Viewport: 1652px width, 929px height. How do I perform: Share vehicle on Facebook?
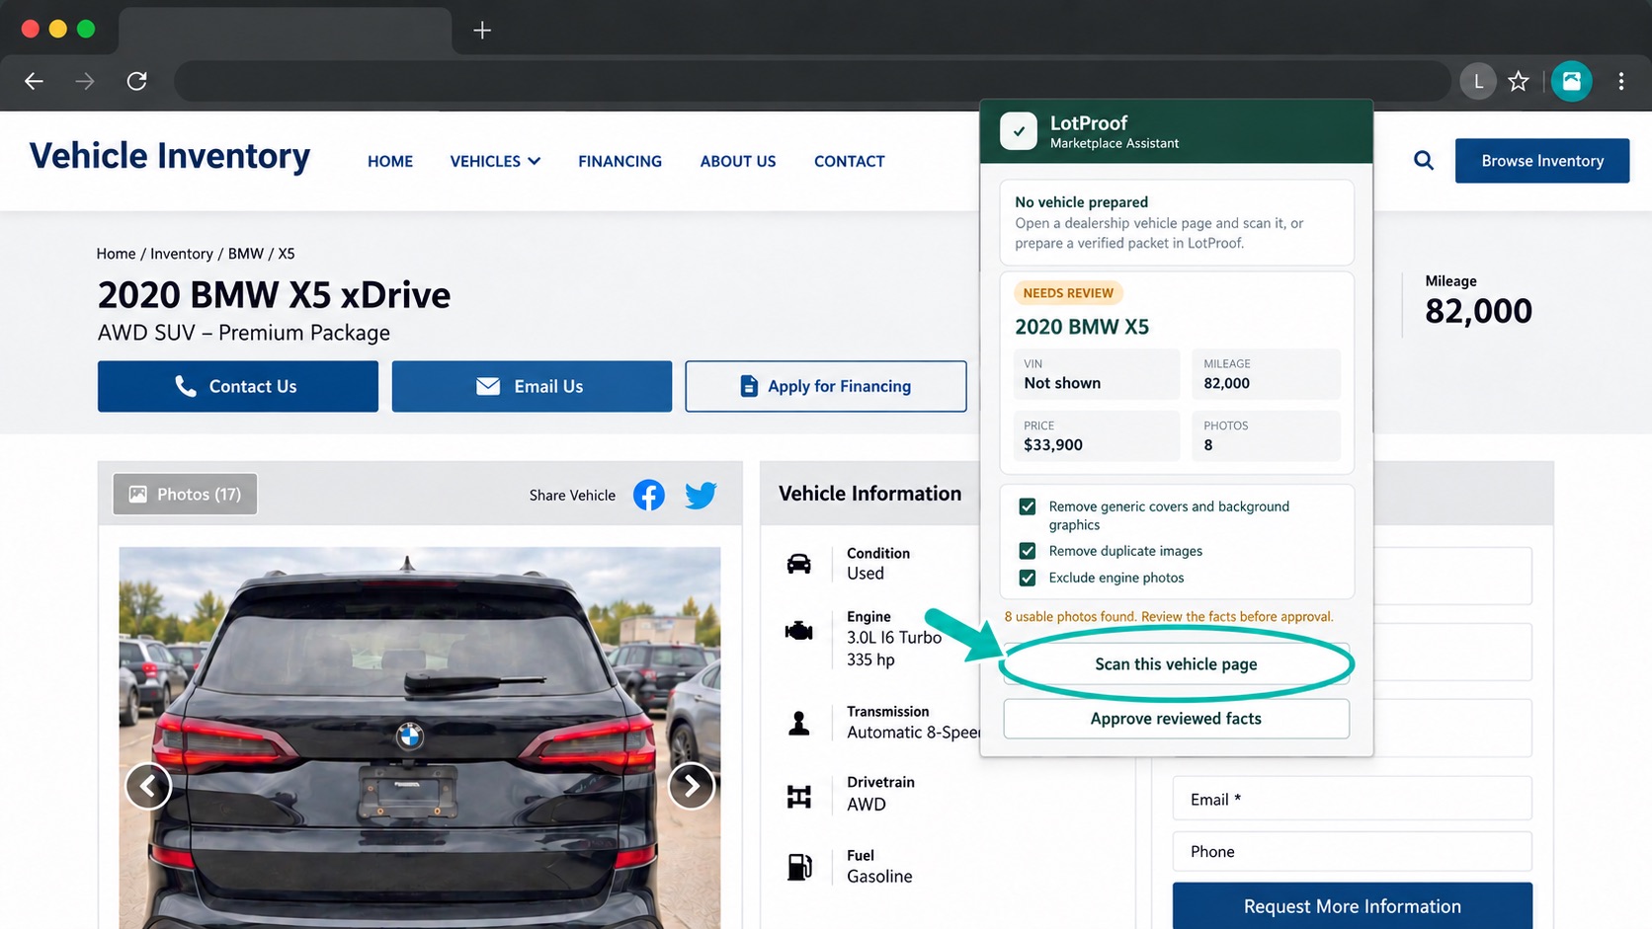coord(649,495)
